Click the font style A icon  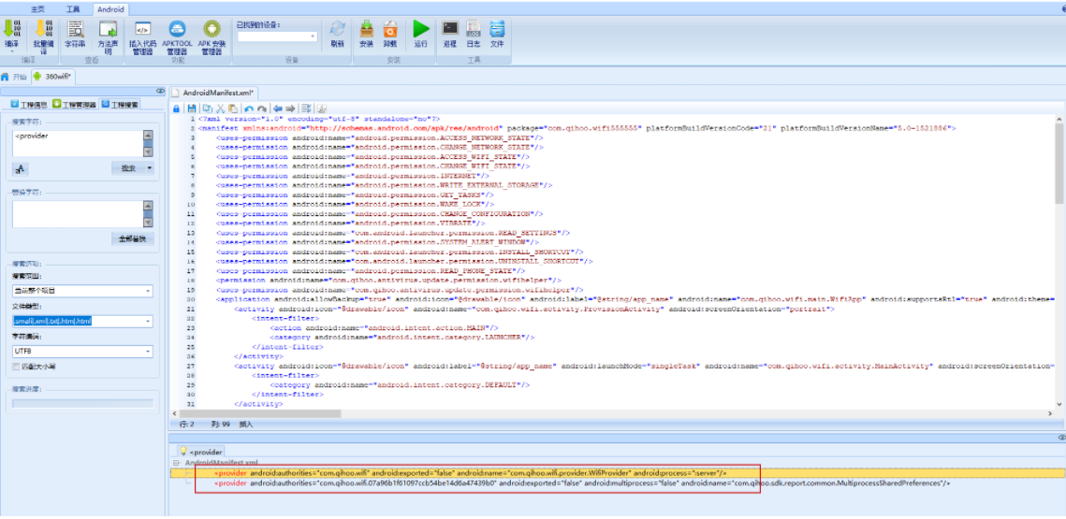click(20, 168)
